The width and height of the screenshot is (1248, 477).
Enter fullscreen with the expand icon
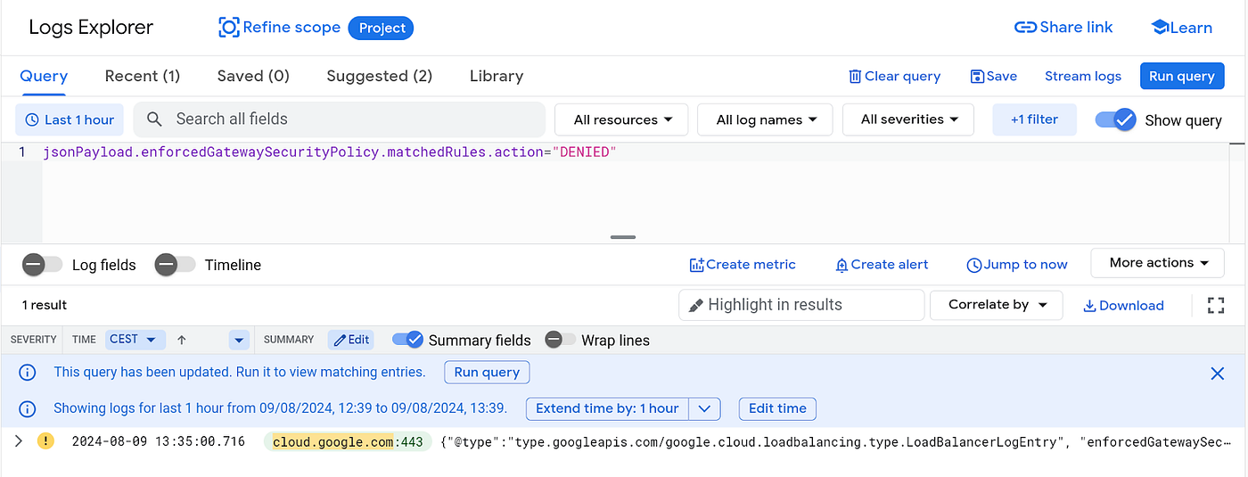[1216, 305]
